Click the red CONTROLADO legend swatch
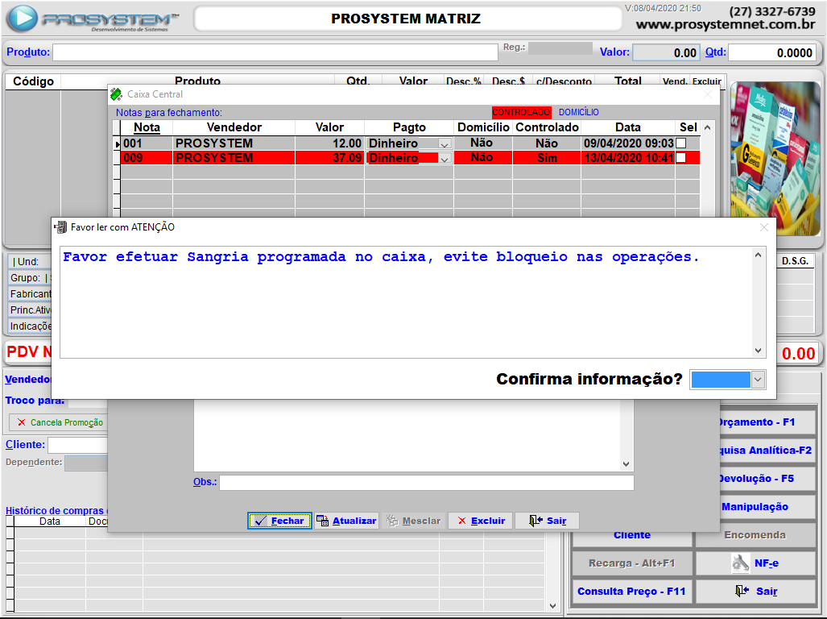Image resolution: width=827 pixels, height=619 pixels. coord(521,112)
